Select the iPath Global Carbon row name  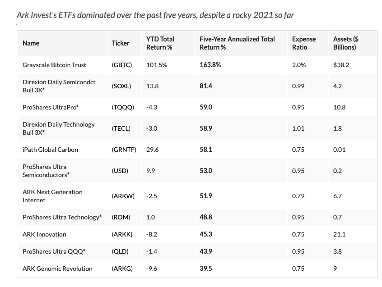click(50, 150)
